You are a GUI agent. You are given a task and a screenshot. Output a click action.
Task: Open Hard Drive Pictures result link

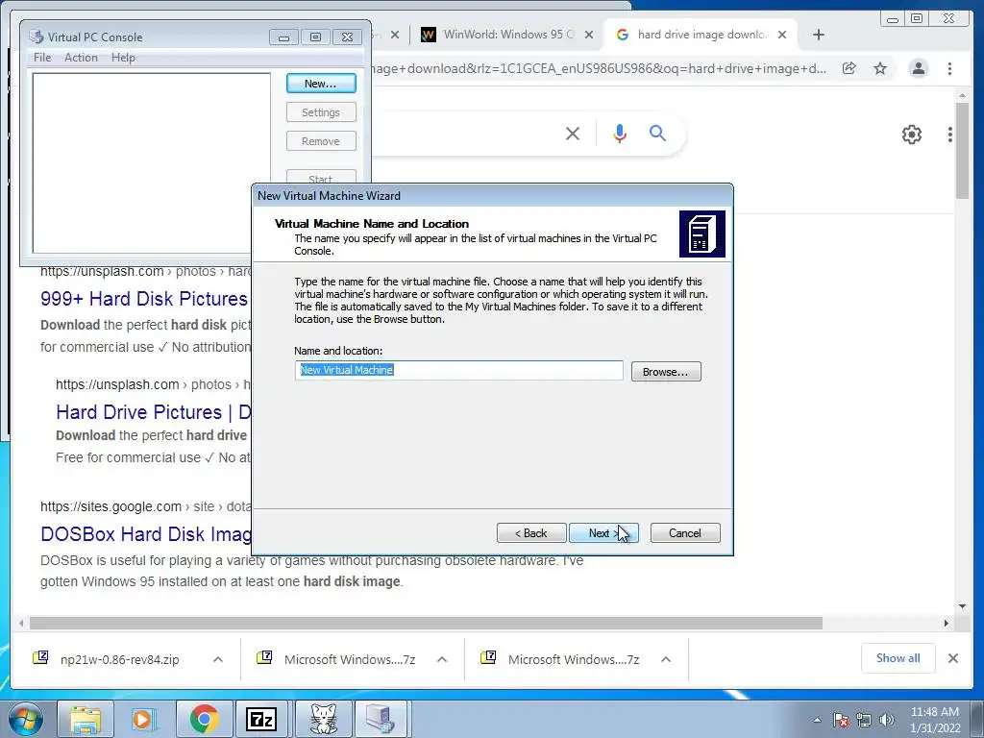click(x=153, y=412)
